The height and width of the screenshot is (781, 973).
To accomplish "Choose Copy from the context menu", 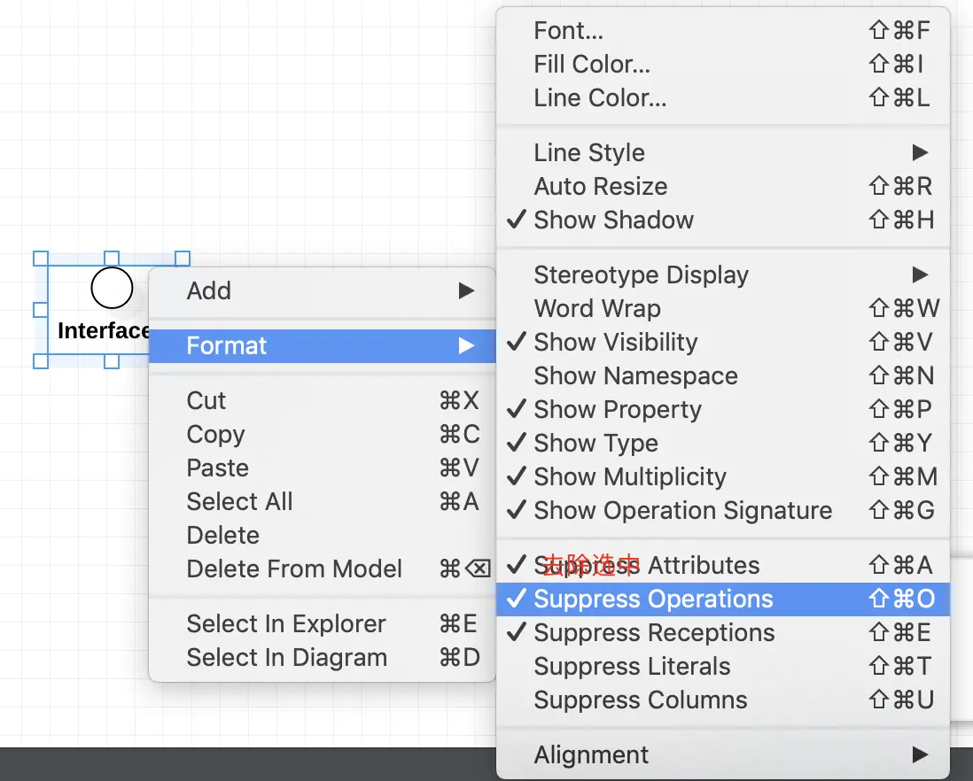I will [x=216, y=435].
